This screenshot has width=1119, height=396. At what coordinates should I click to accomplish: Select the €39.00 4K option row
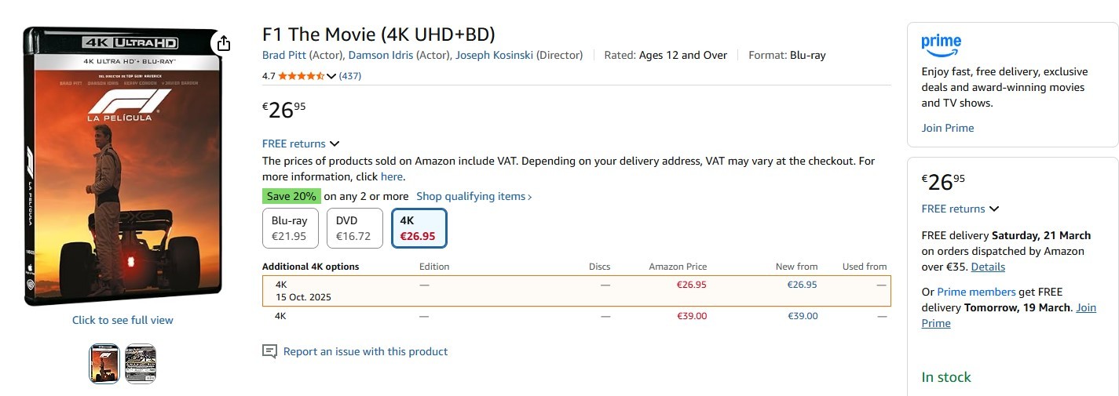[x=576, y=316]
